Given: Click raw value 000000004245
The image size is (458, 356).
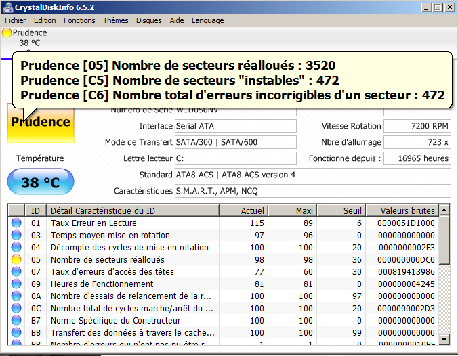Looking at the screenshot, I should (407, 284).
